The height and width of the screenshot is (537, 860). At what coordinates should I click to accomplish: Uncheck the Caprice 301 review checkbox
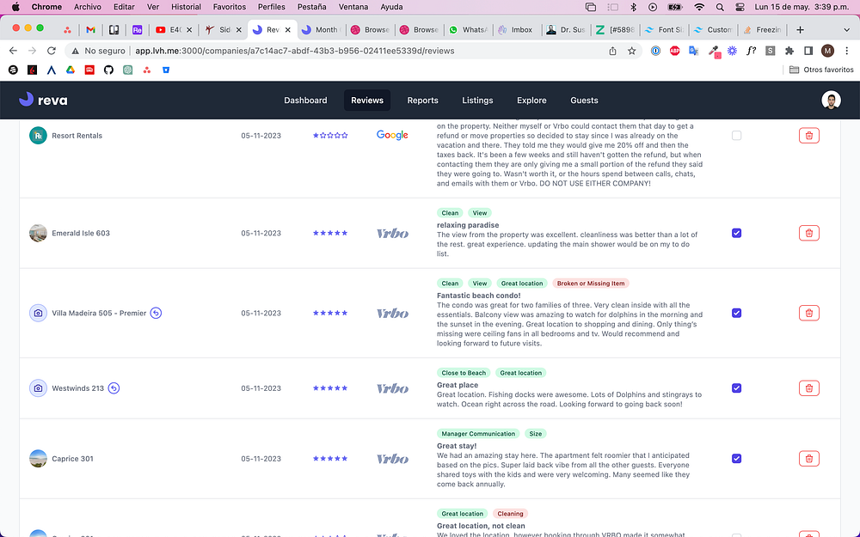737,459
